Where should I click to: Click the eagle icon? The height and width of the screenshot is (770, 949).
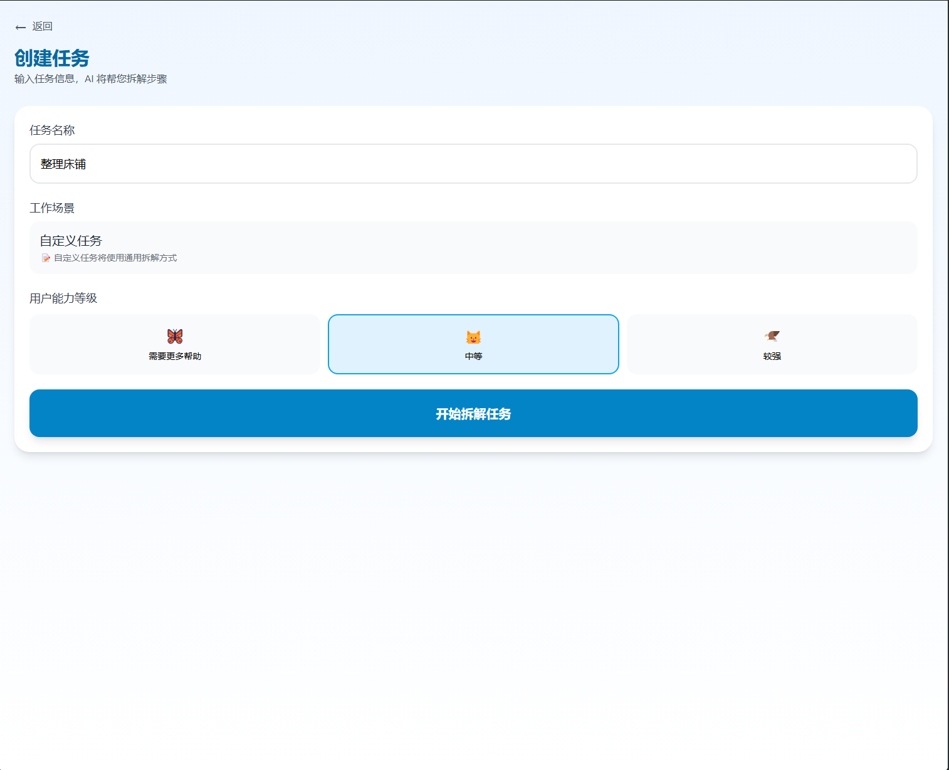(772, 336)
